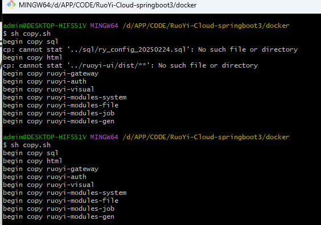Click first prompt line admin@DESKTOP-HIFS51V at top
The image size is (321, 225).
pos(146,26)
